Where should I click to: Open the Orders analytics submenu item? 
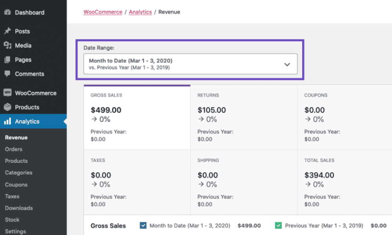14,149
